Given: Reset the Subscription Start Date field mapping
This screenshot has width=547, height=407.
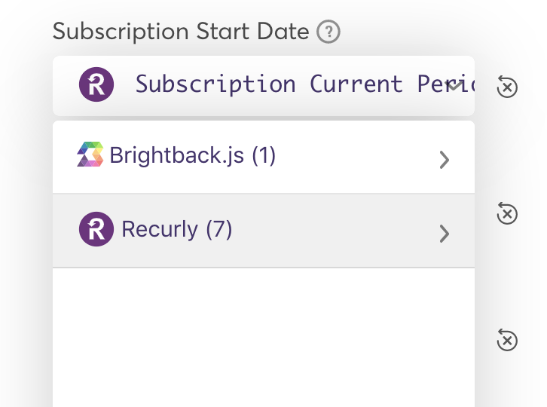Looking at the screenshot, I should pyautogui.click(x=507, y=87).
